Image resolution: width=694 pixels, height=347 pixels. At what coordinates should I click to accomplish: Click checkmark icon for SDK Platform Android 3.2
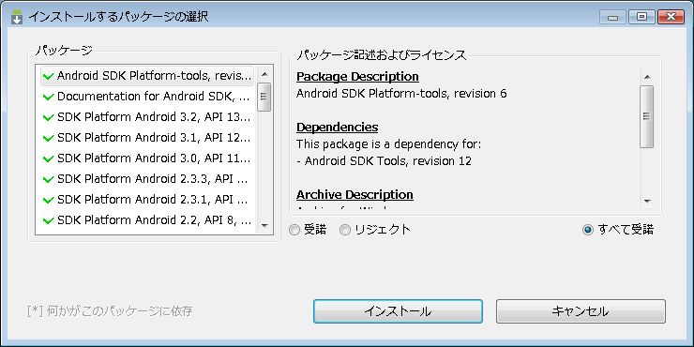pyautogui.click(x=48, y=117)
